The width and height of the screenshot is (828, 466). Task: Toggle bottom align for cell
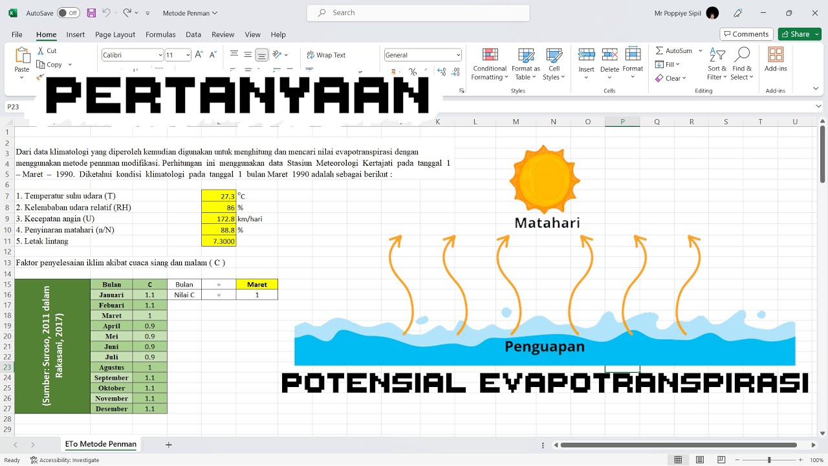(261, 55)
